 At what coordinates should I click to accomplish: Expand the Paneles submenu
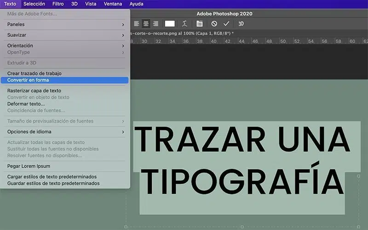(x=65, y=24)
